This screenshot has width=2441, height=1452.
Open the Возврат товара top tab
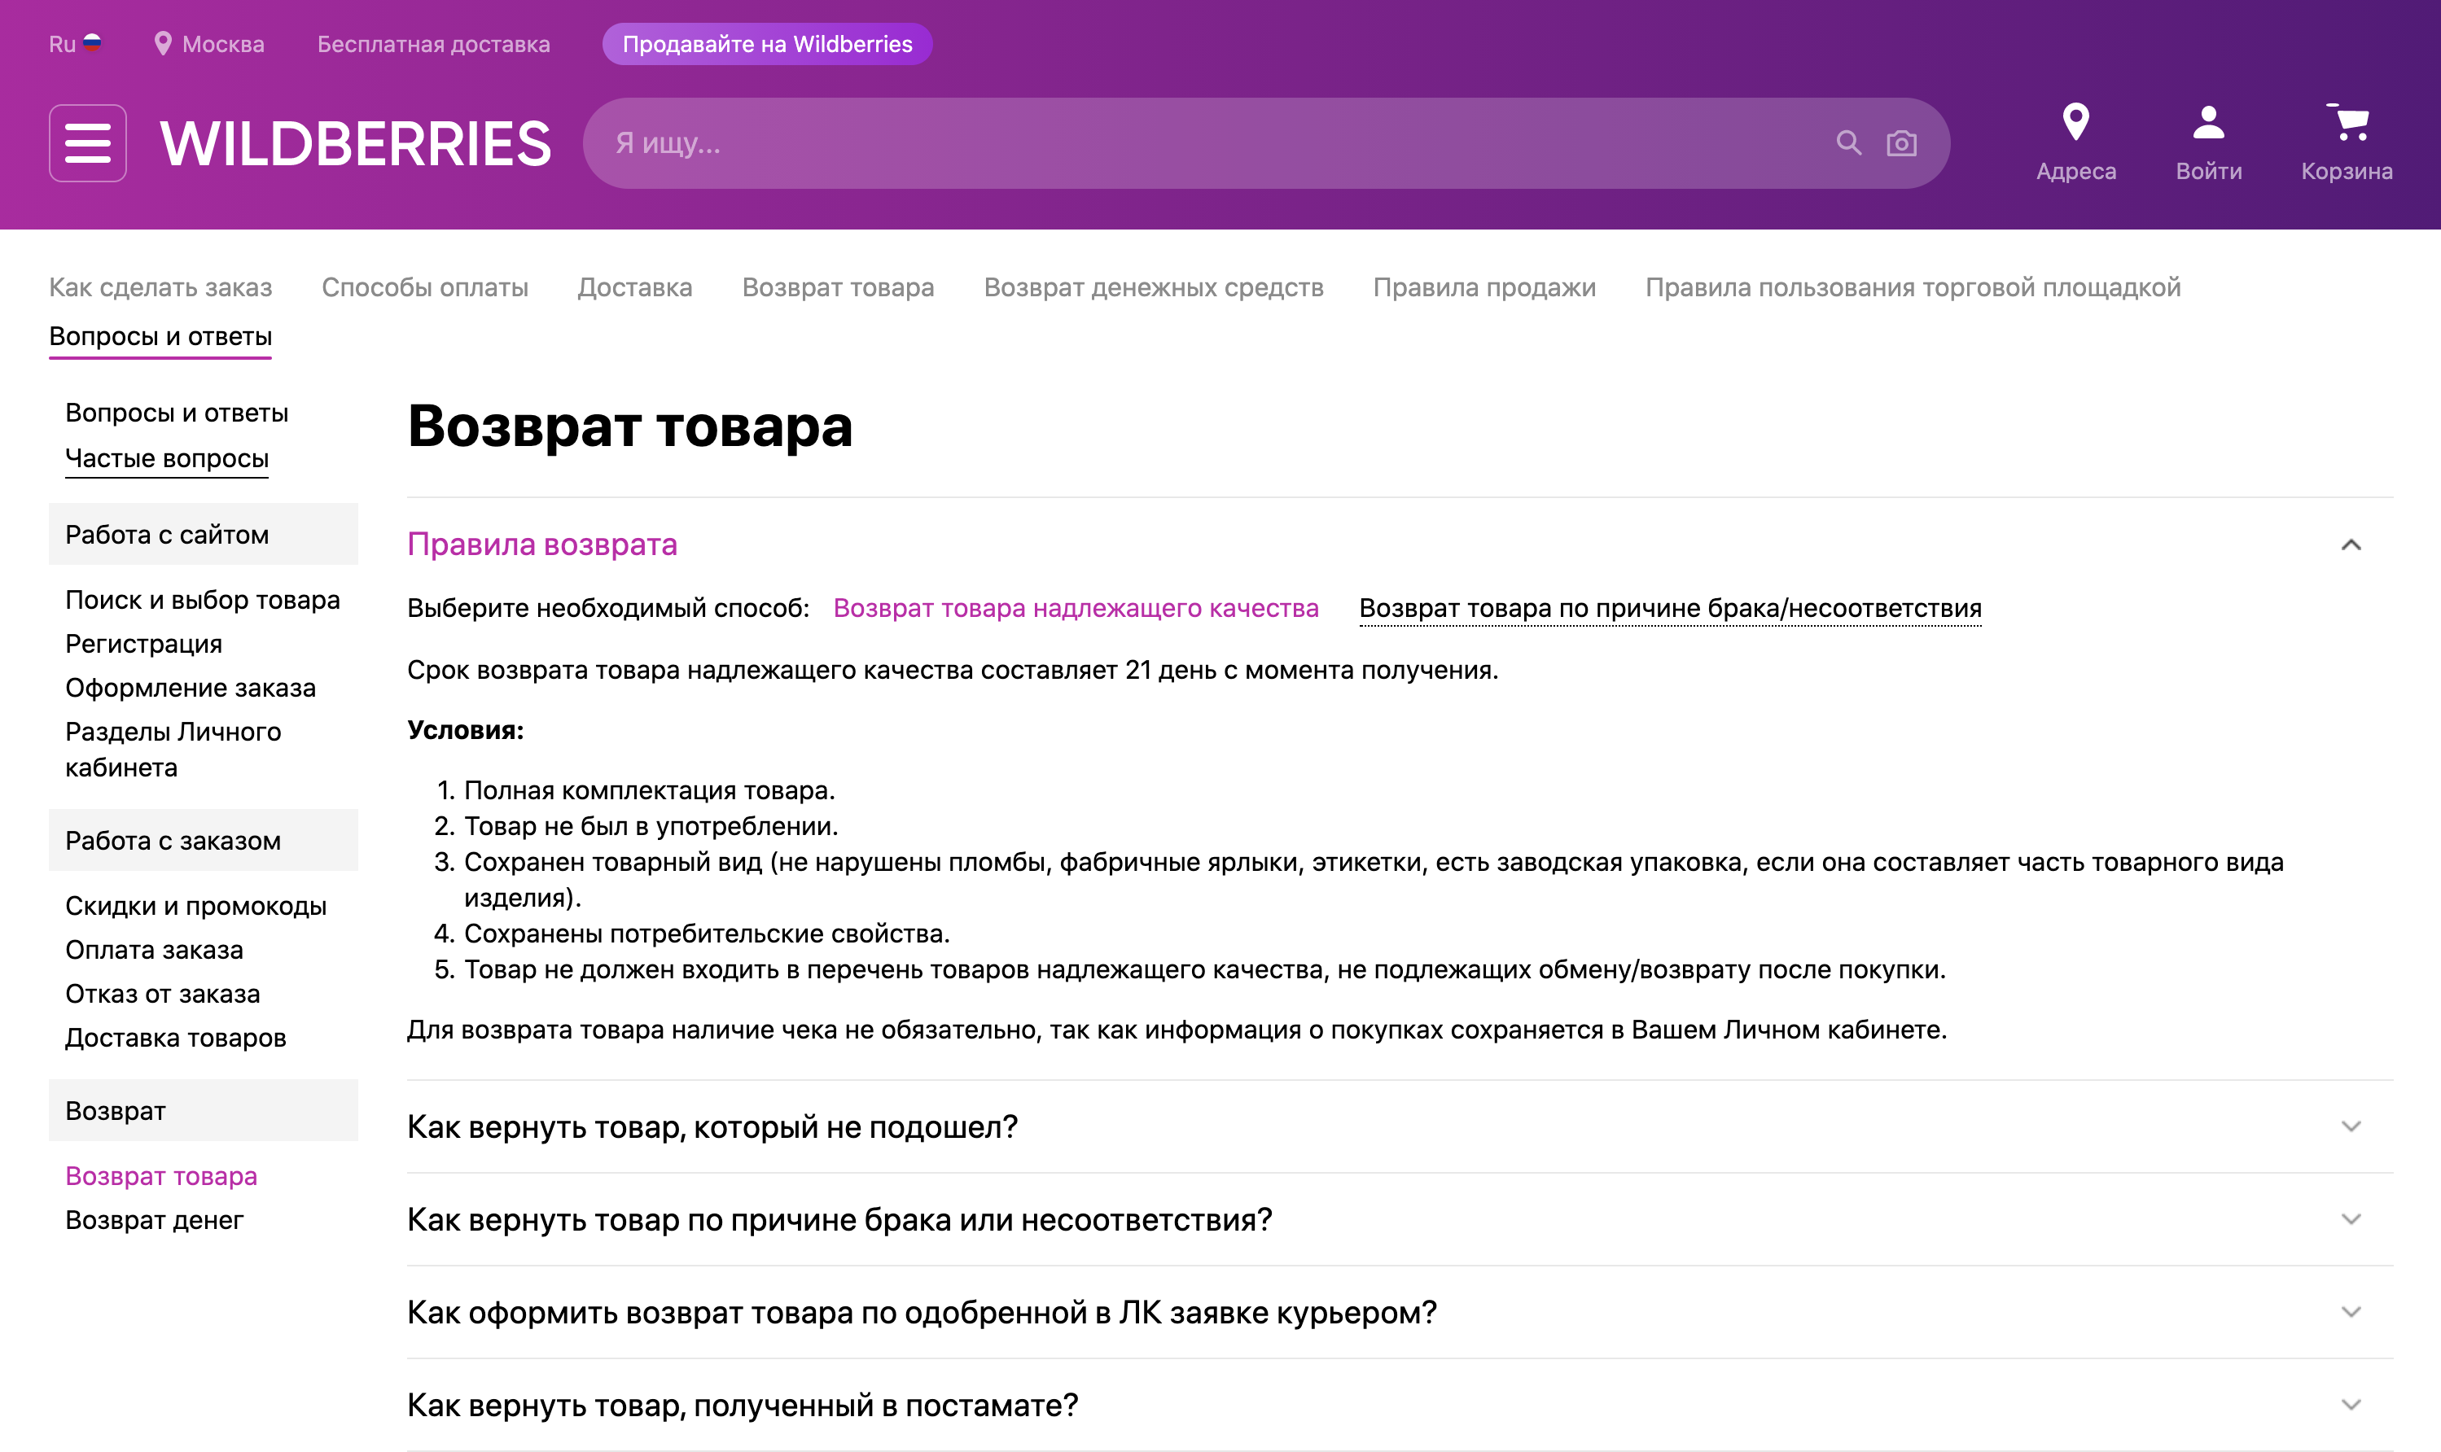coord(838,287)
